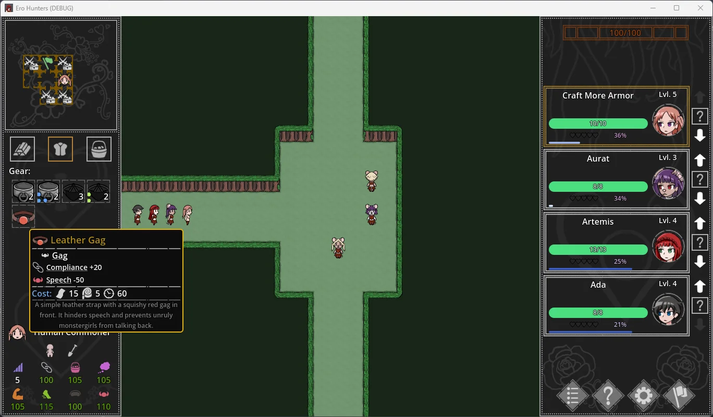Click the flag diamond button
The image size is (713, 417).
[679, 396]
